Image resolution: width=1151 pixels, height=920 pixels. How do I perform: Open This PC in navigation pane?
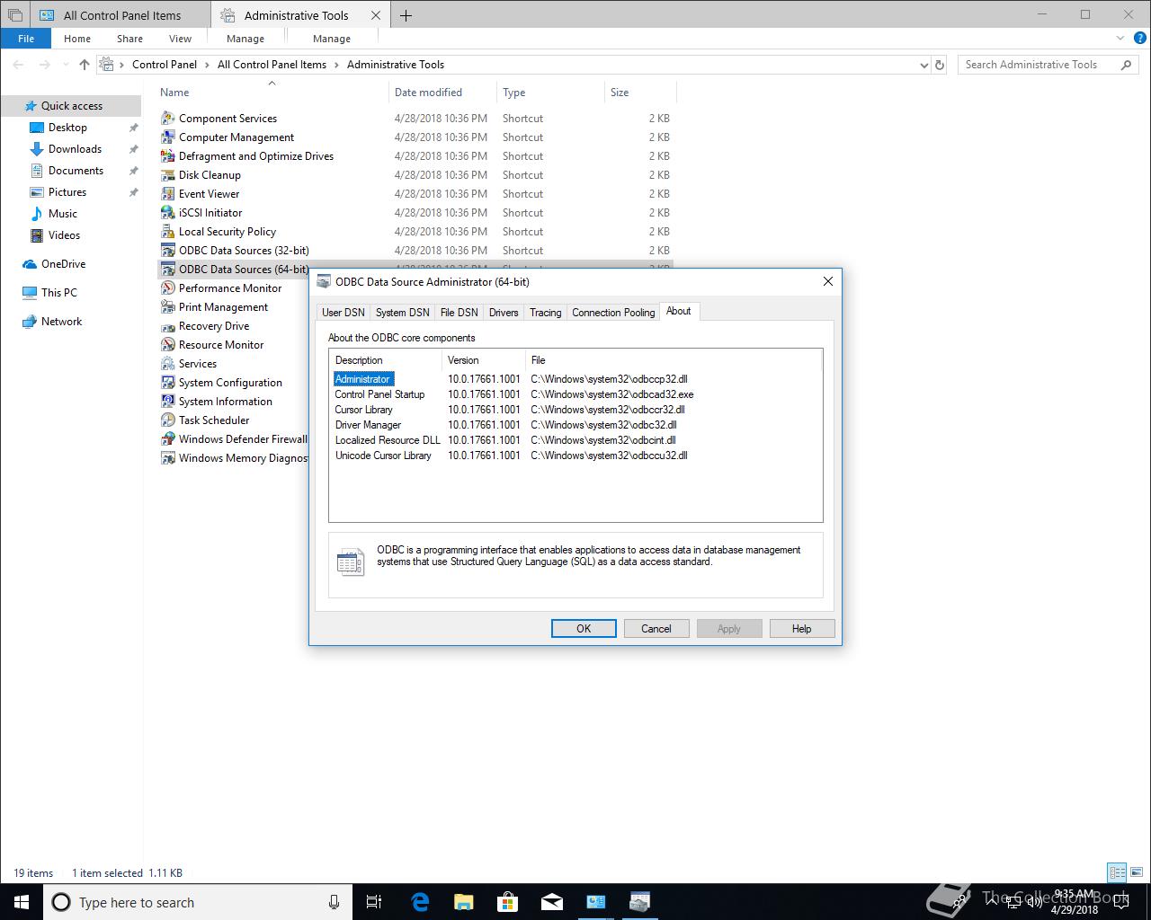59,293
